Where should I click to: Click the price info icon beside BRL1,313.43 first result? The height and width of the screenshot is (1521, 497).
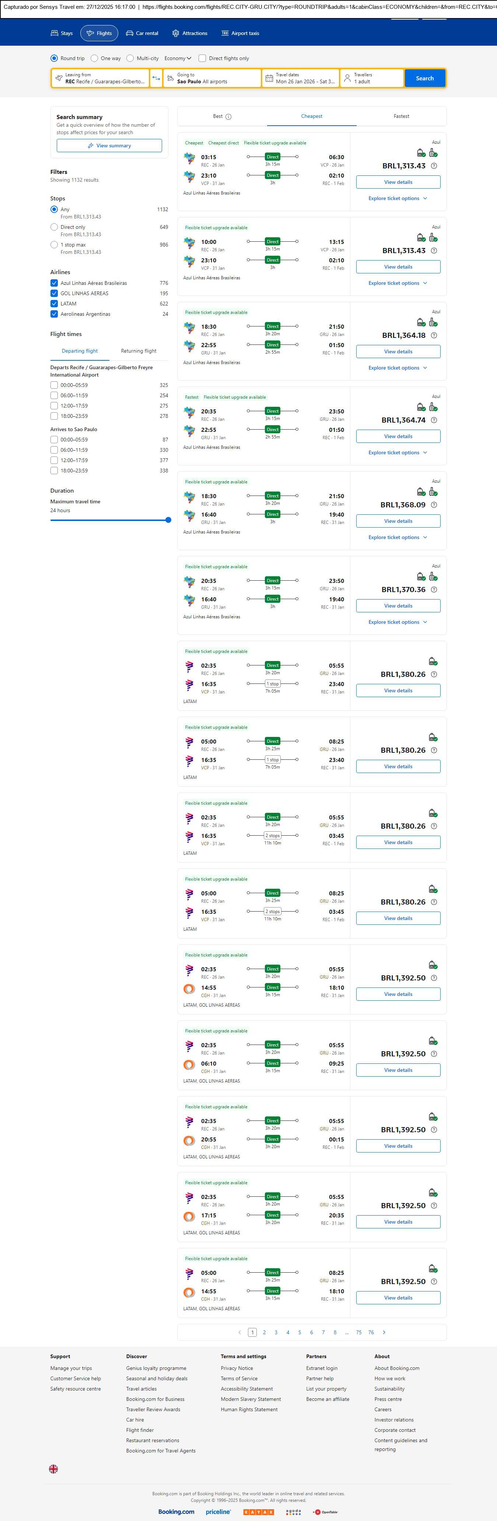click(x=434, y=166)
